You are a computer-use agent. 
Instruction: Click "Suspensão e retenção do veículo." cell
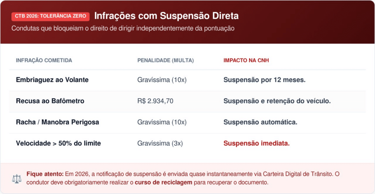(x=277, y=101)
